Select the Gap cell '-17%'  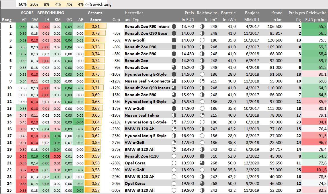pos(116,108)
